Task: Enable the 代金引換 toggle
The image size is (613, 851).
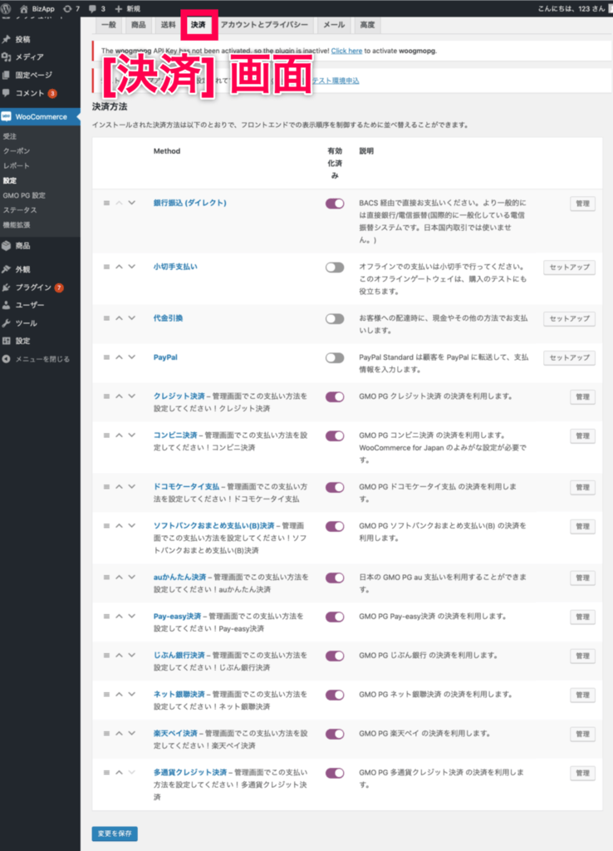Action: coord(335,318)
